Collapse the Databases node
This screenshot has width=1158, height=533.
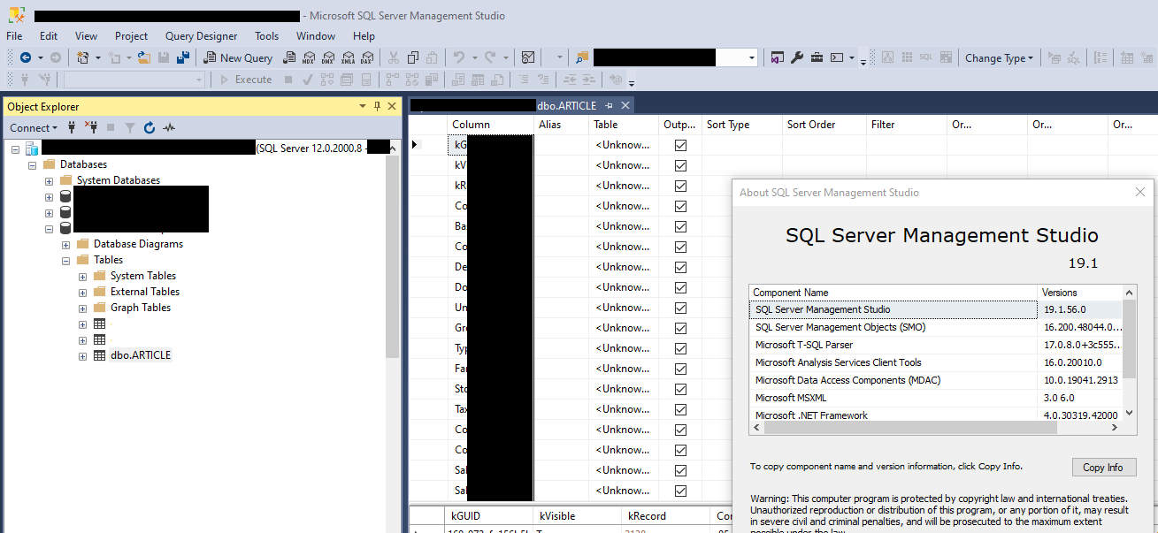33,164
